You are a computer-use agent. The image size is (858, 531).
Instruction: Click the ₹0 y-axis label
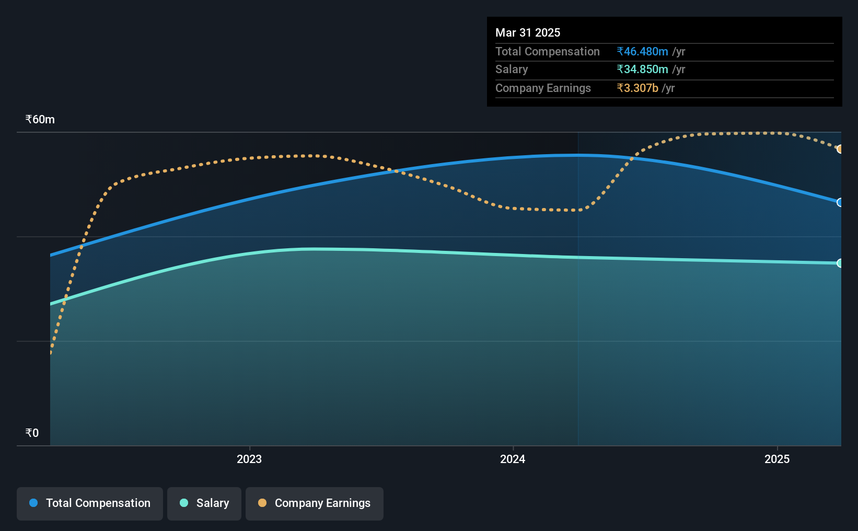pos(32,433)
